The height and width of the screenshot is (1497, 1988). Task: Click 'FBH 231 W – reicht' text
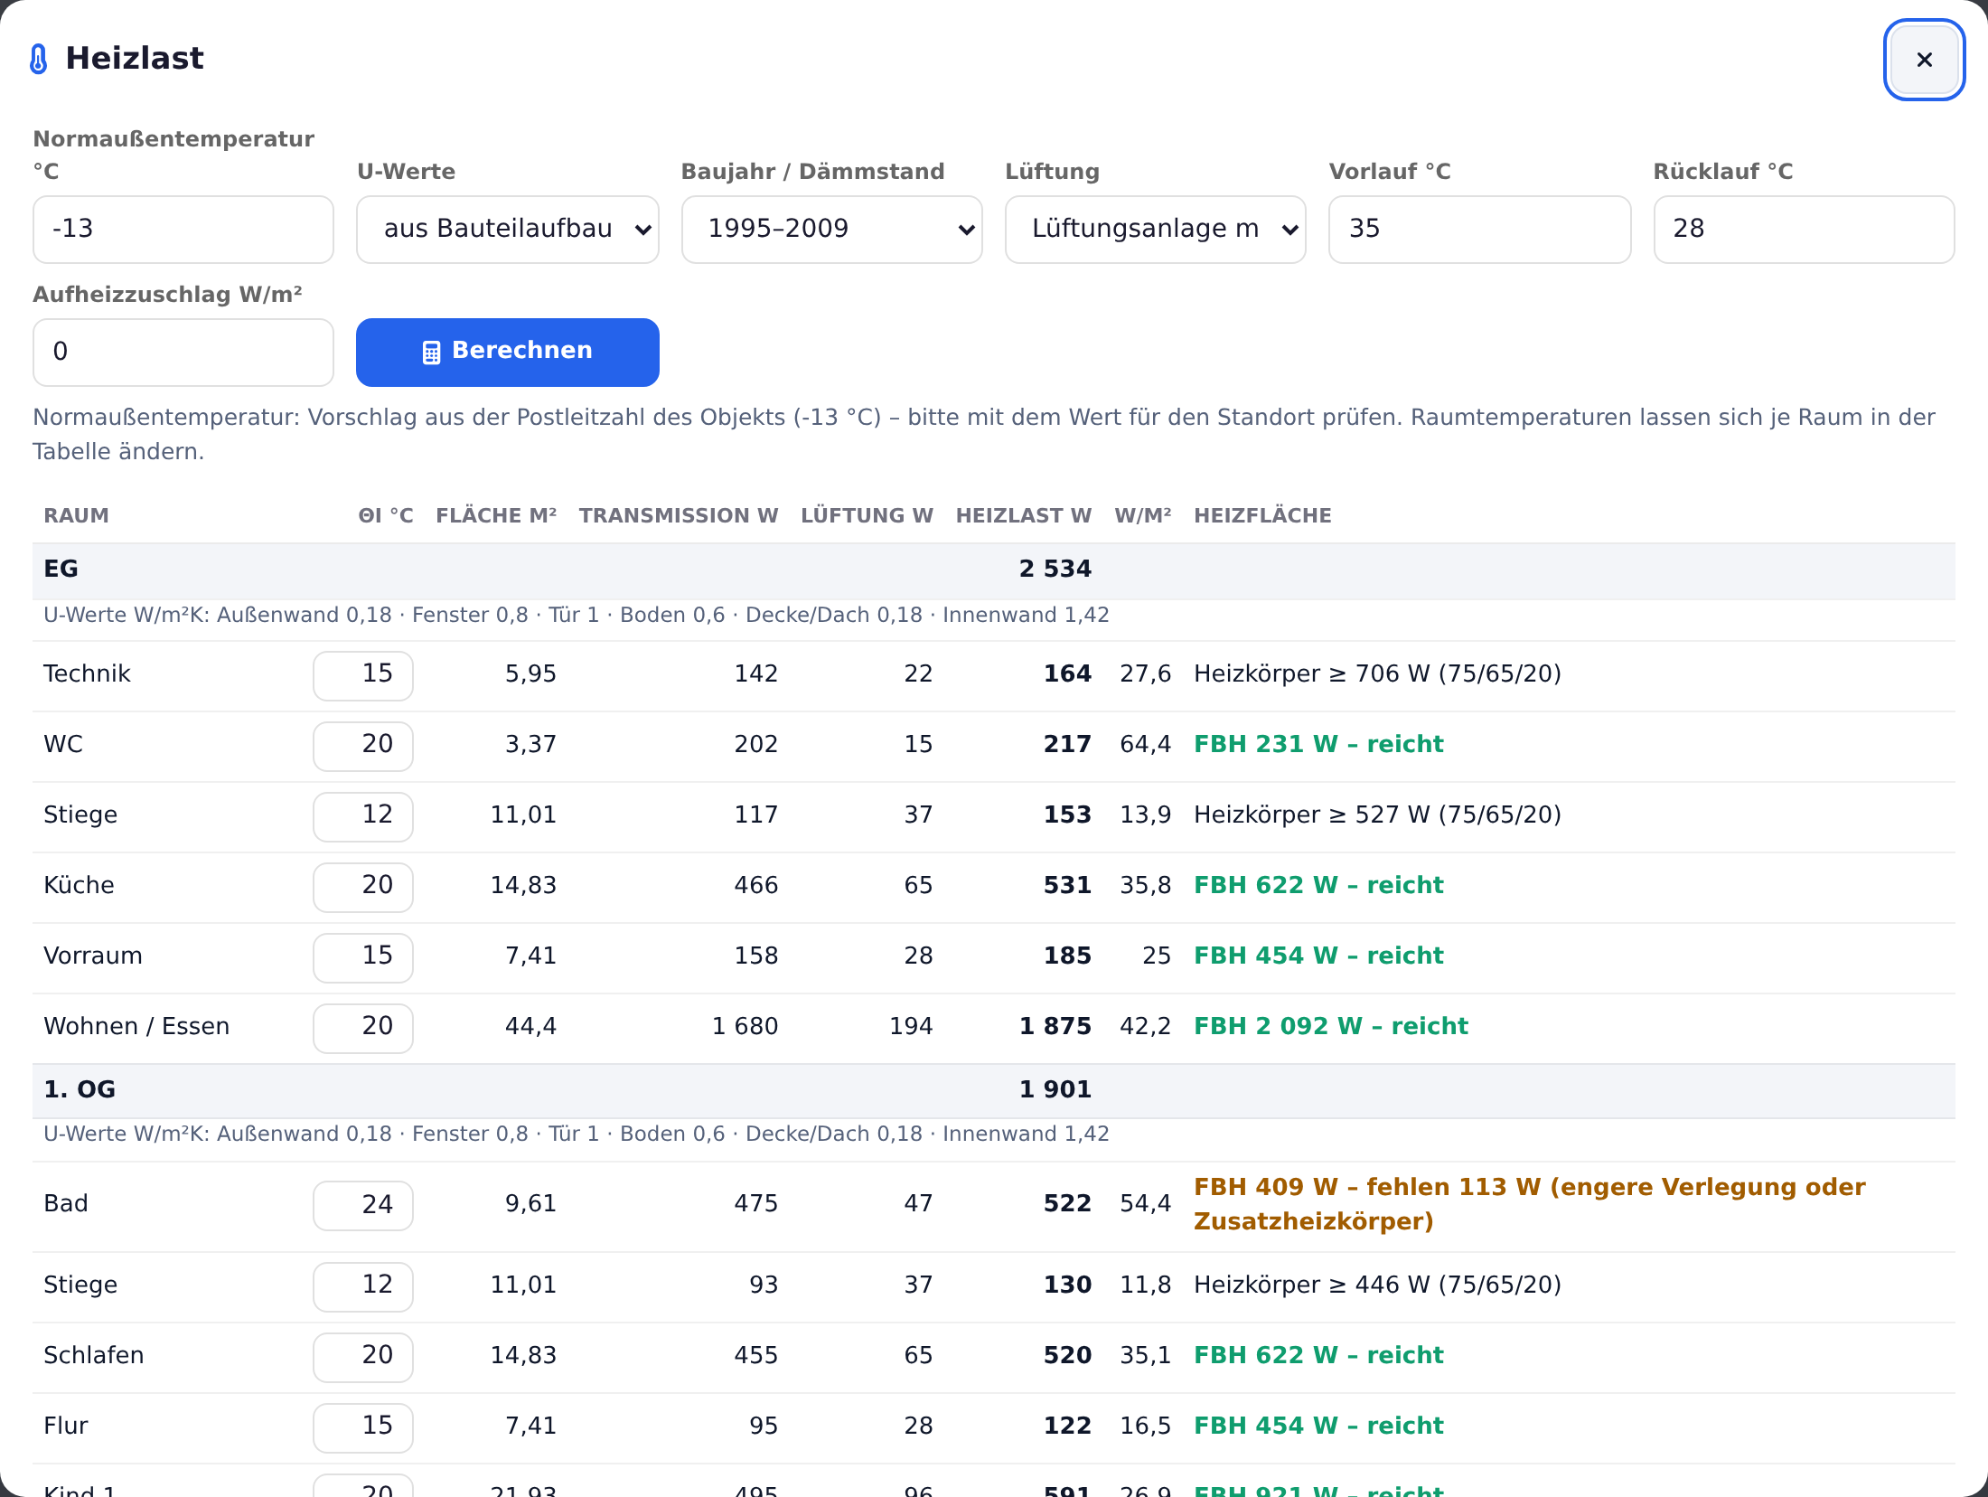click(x=1318, y=744)
